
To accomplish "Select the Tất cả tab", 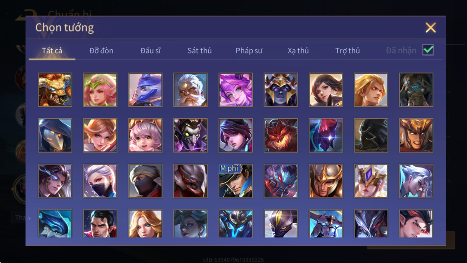I will pos(52,51).
